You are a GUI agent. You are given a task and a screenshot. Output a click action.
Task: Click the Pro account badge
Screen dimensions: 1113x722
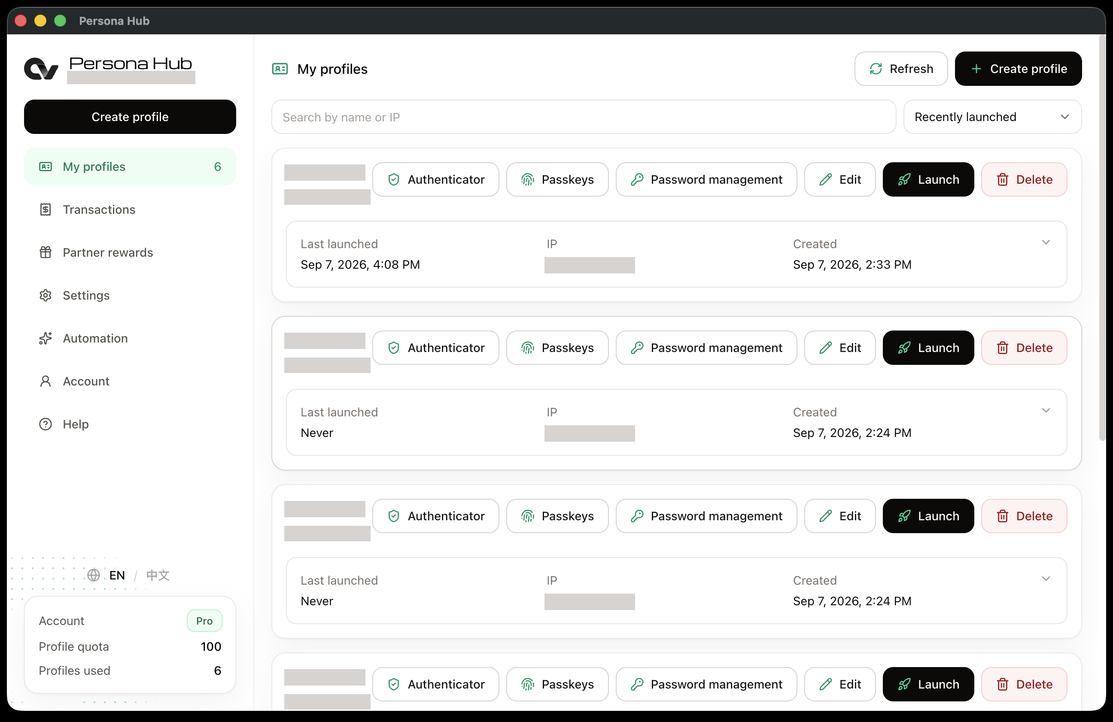click(x=204, y=621)
